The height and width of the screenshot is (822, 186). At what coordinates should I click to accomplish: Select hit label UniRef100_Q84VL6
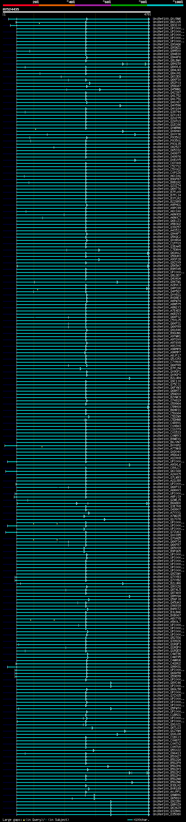click(x=167, y=67)
